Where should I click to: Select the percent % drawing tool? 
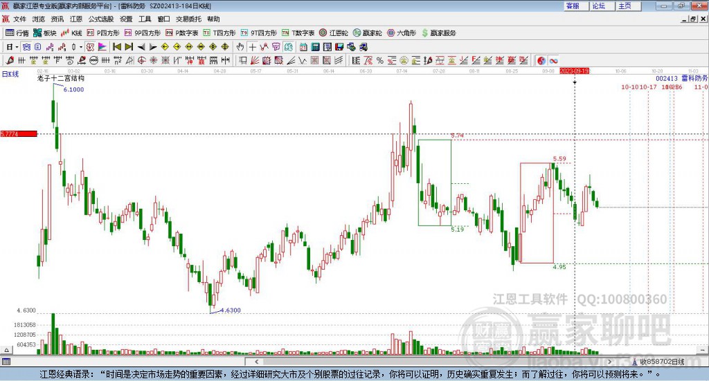(x=380, y=60)
